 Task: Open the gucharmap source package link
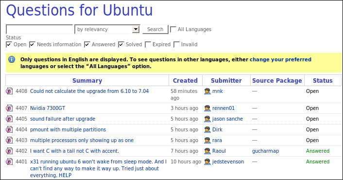(265, 151)
